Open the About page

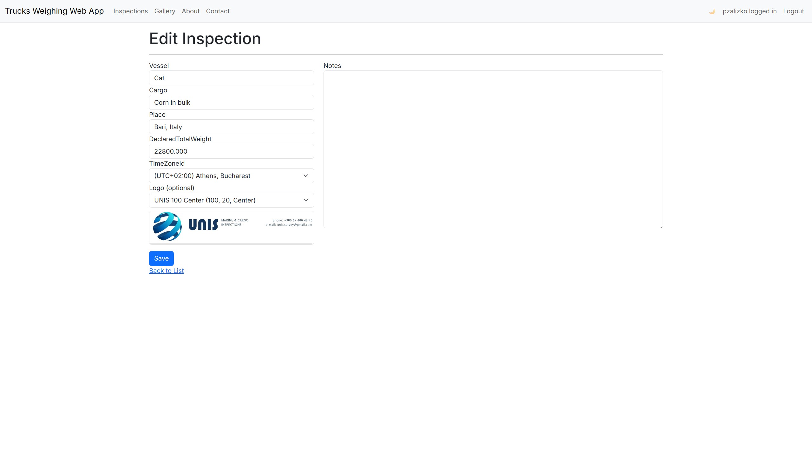[190, 11]
